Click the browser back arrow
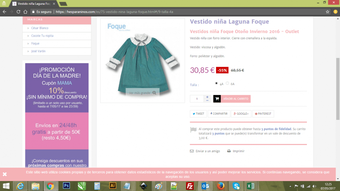Image resolution: width=340 pixels, height=191 pixels. pos(5,12)
